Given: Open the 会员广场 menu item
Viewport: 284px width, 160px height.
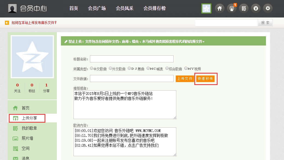Looking at the screenshot, I should click(x=97, y=8).
